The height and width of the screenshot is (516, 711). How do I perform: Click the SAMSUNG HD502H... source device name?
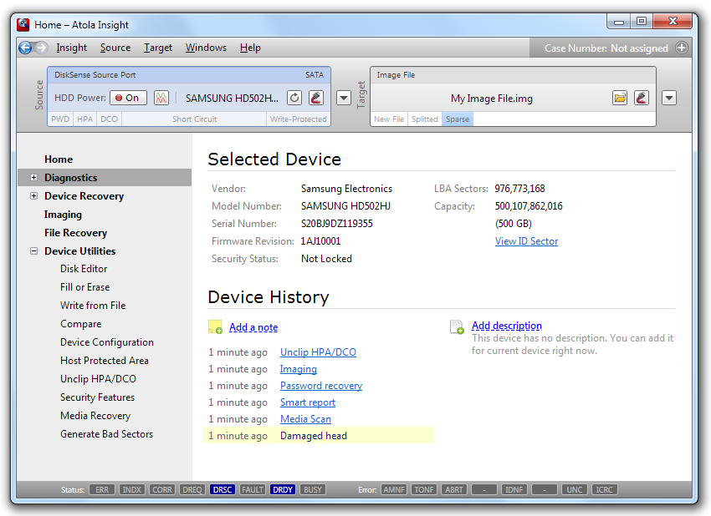point(232,99)
